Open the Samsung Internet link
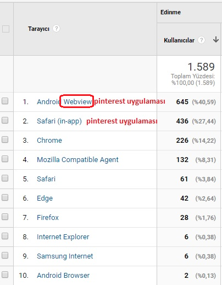 point(65,256)
